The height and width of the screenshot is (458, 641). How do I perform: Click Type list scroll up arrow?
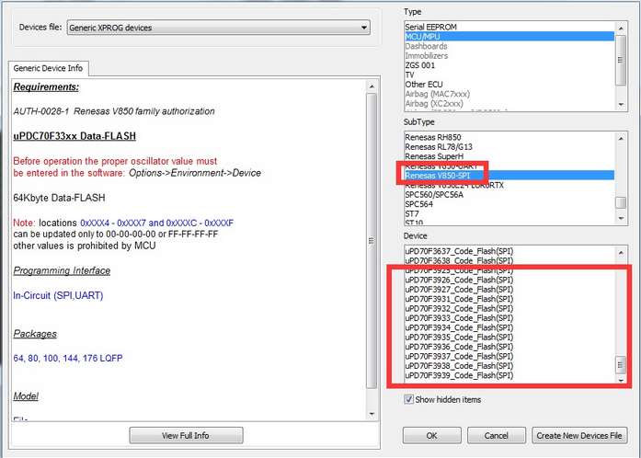pyautogui.click(x=621, y=28)
